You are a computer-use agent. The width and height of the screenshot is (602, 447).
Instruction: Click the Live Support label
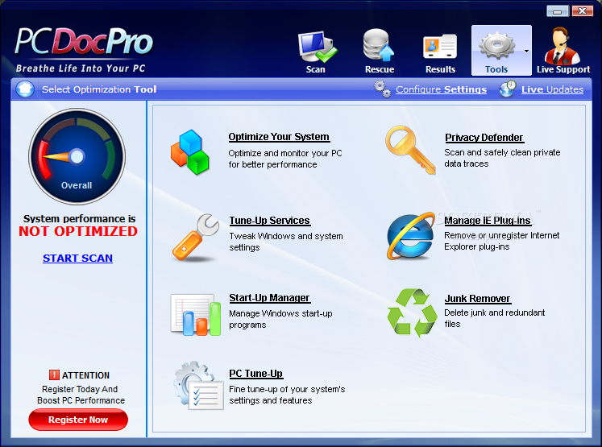[x=563, y=69]
